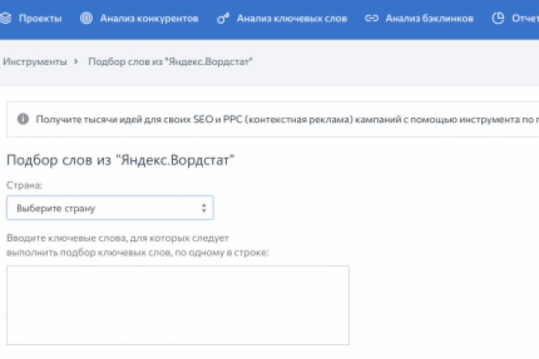Open the Выберите страну dropdown
The width and height of the screenshot is (539, 359).
110,208
